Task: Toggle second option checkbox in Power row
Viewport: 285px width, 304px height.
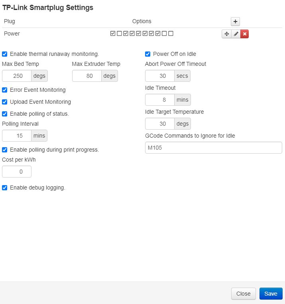Action: [x=119, y=34]
